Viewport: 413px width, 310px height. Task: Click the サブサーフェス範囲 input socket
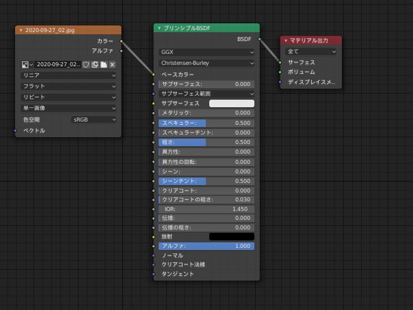[154, 94]
